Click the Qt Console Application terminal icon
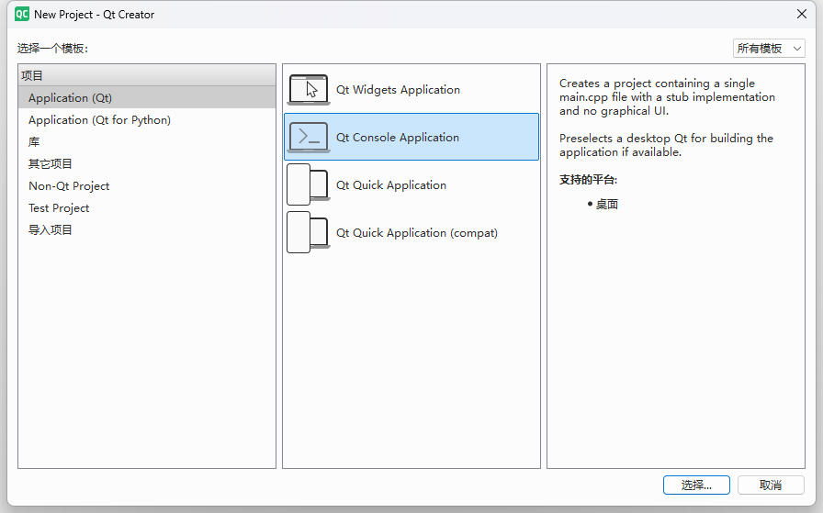823x513 pixels. click(309, 138)
